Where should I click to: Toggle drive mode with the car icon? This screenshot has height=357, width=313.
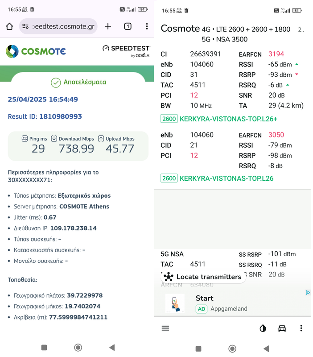pyautogui.click(x=282, y=328)
